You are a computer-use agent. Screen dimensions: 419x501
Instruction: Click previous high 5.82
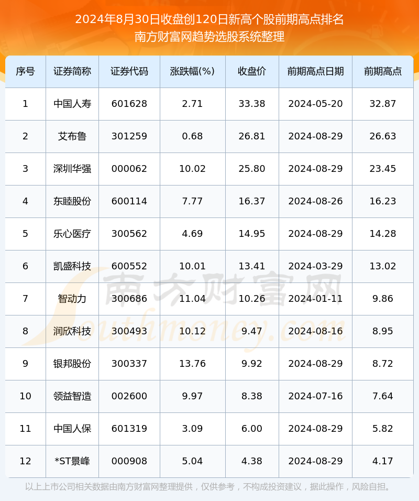[382, 429]
